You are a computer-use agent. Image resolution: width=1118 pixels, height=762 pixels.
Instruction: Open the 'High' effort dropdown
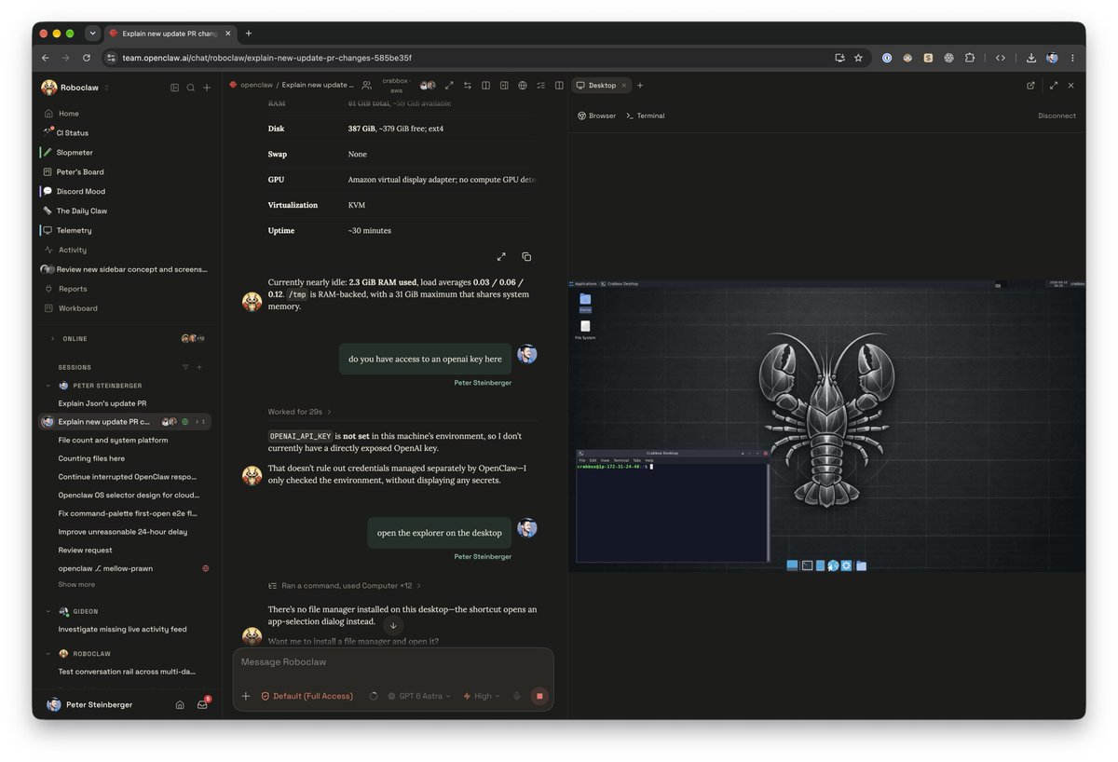pos(482,696)
